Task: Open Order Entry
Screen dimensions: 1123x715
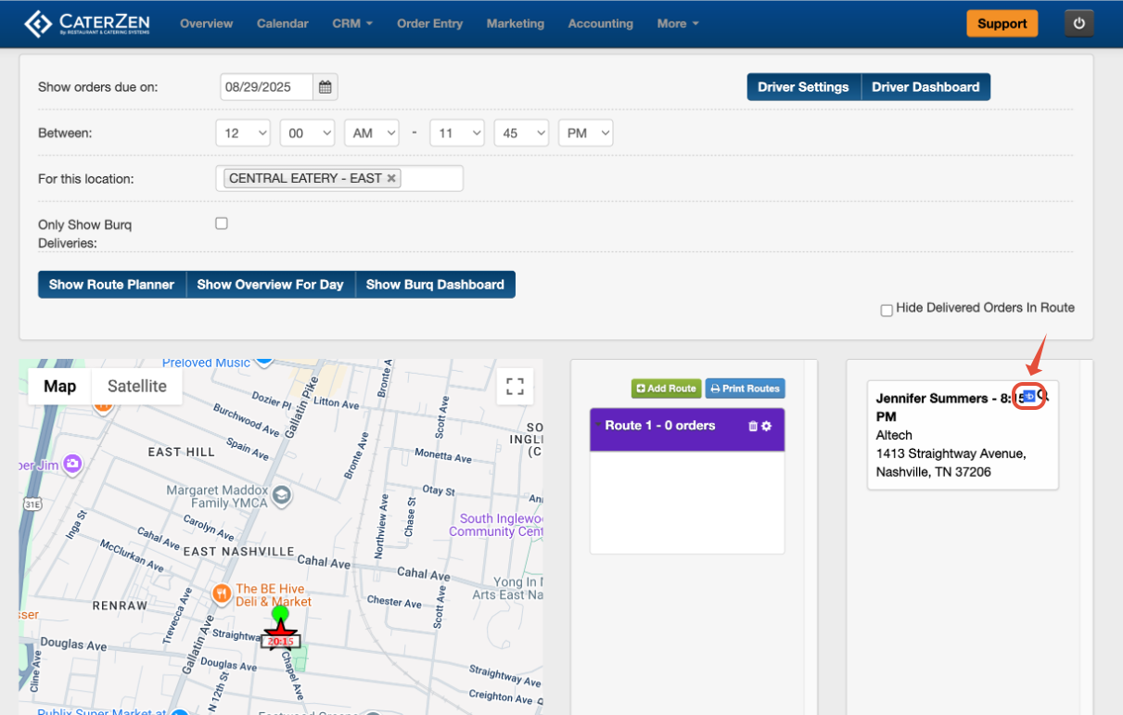Action: (429, 23)
